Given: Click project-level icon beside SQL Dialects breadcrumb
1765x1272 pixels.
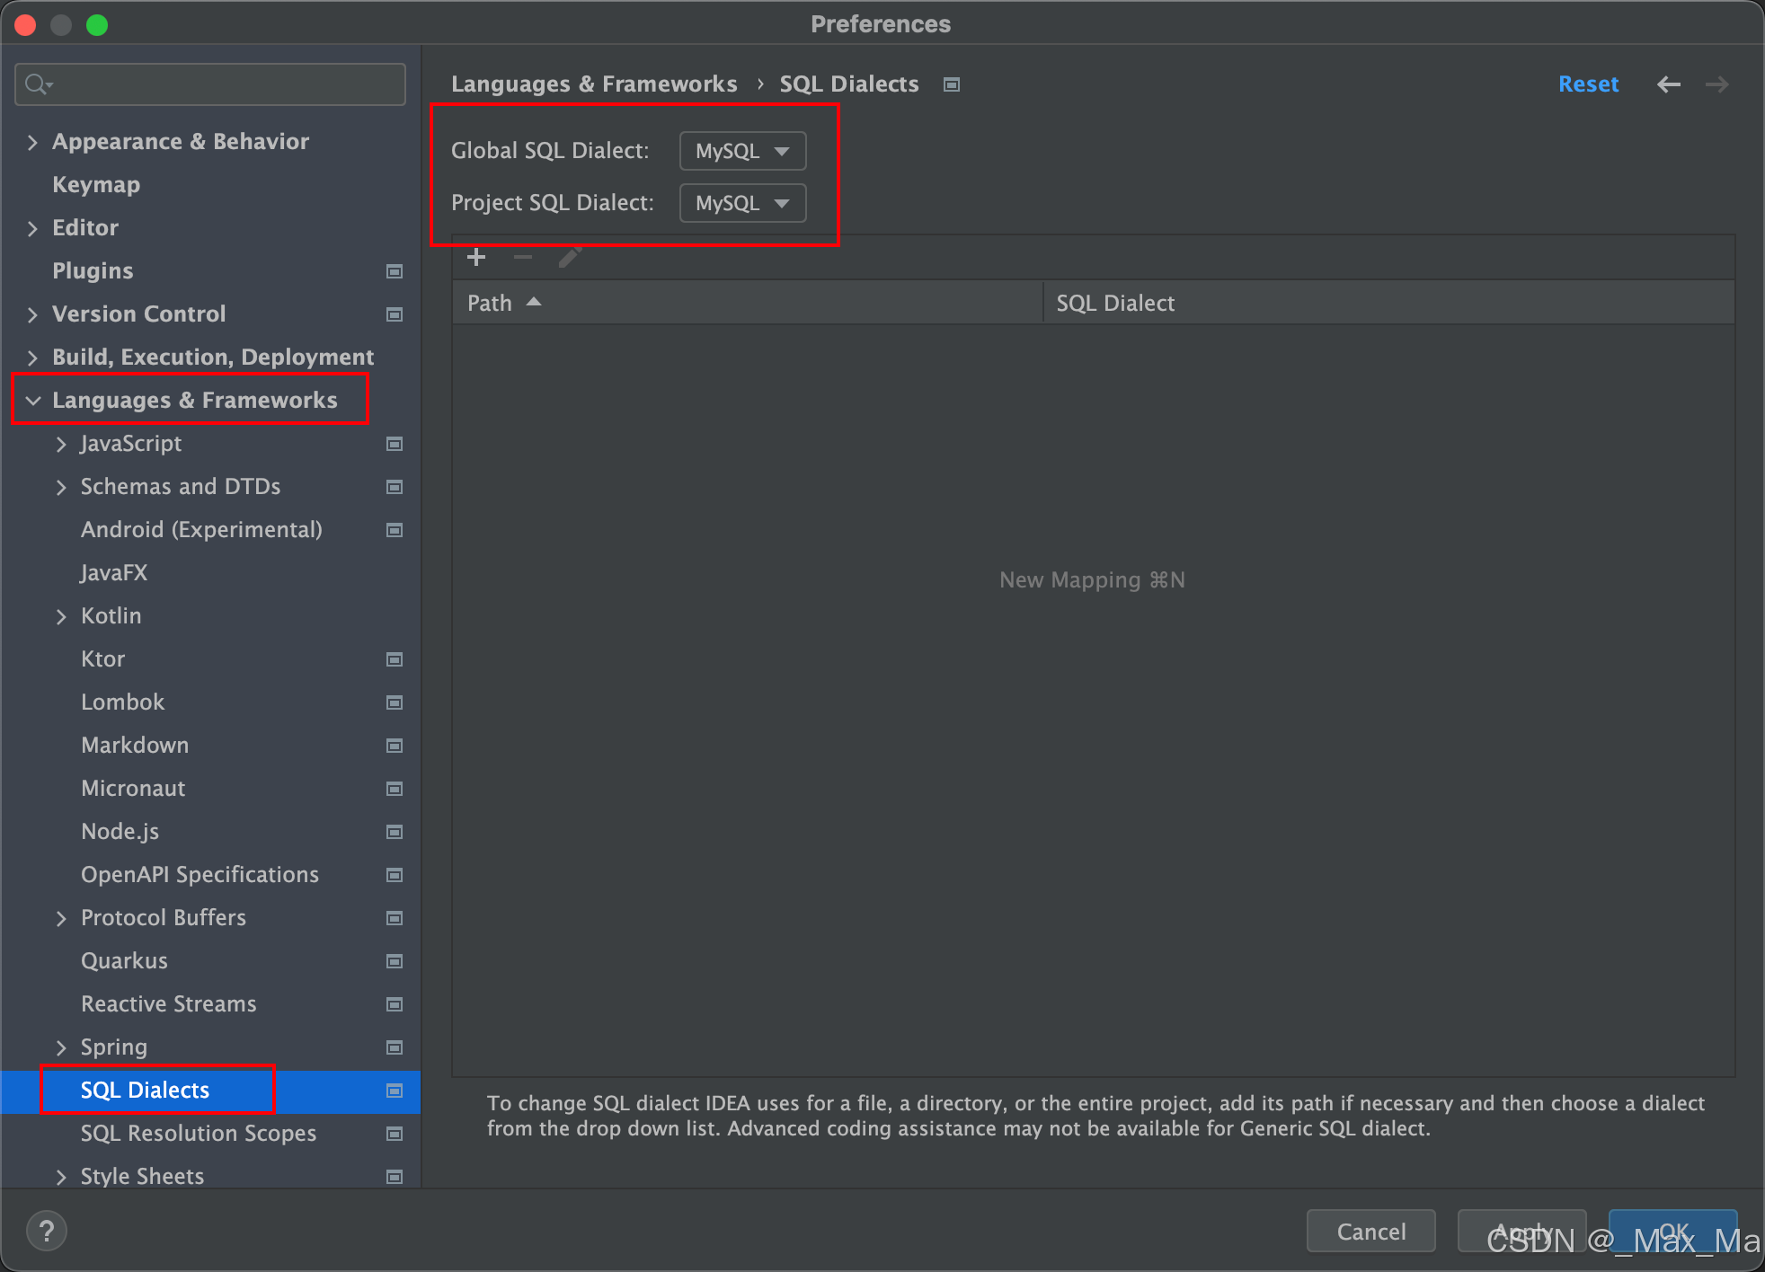Looking at the screenshot, I should pos(952,84).
